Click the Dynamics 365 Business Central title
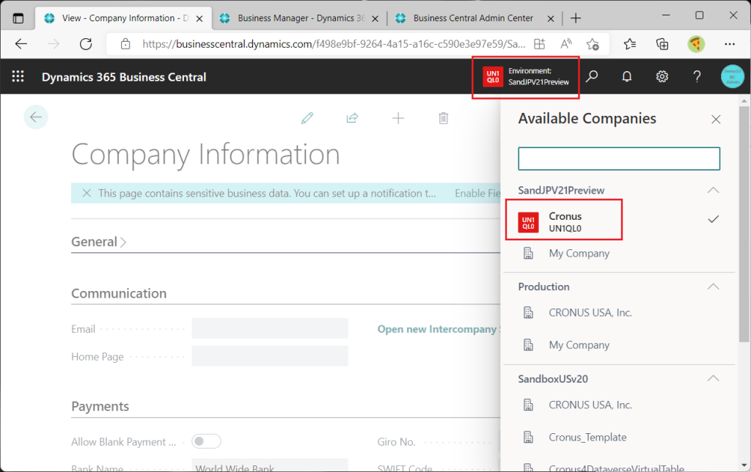The width and height of the screenshot is (751, 472). click(124, 77)
